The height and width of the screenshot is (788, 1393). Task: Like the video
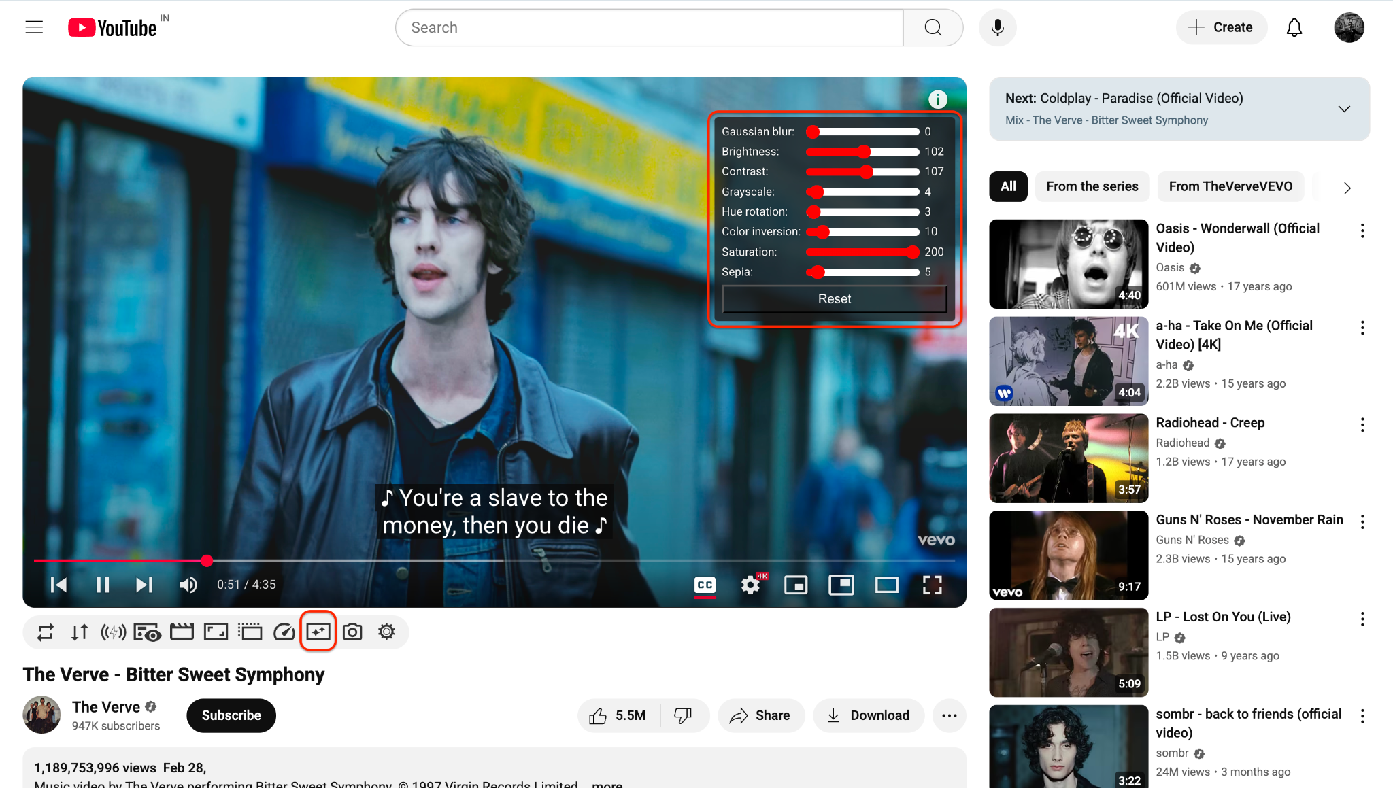click(618, 715)
